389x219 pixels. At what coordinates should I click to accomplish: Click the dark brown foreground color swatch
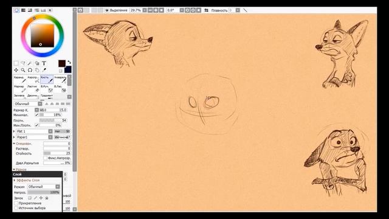pos(62,63)
